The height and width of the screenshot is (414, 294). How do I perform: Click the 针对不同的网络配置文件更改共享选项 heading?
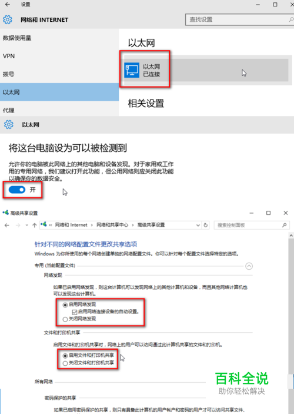coord(86,244)
